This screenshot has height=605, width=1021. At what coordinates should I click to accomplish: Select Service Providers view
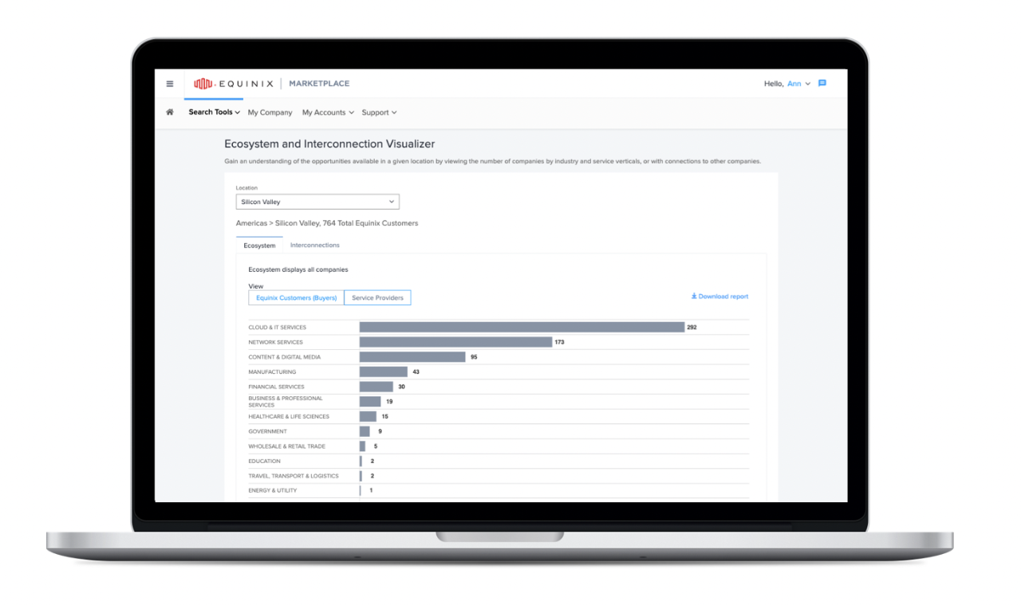377,298
